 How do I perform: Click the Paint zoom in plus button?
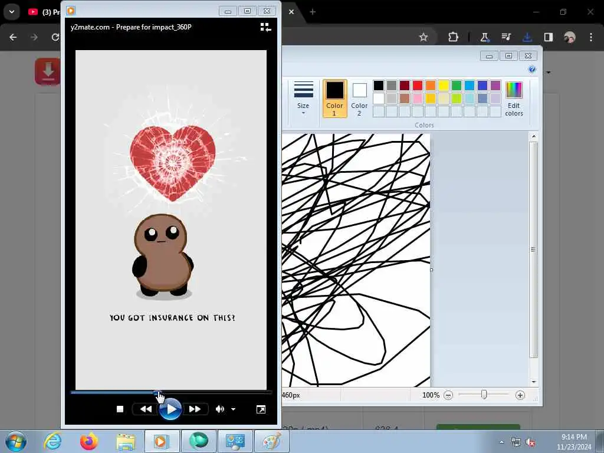pos(520,395)
